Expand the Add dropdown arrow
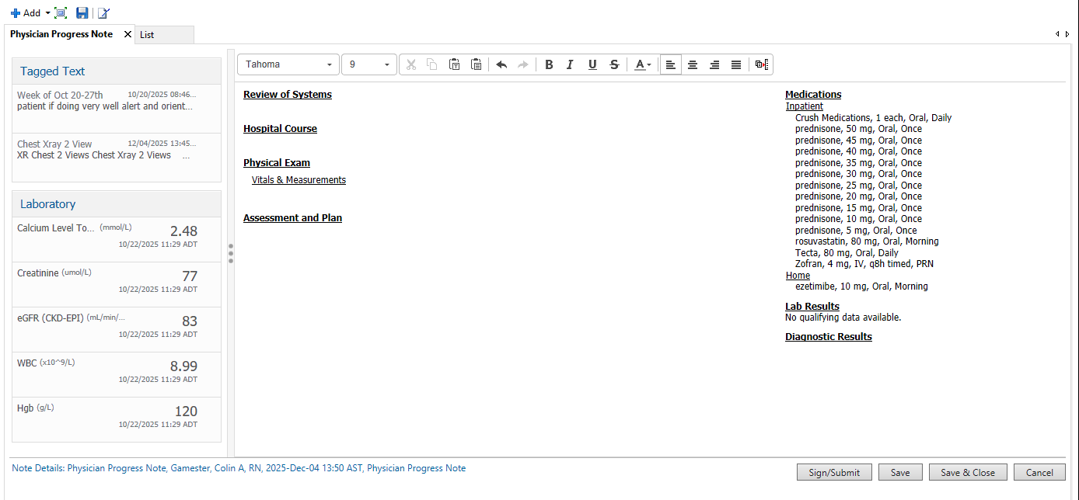 point(47,13)
